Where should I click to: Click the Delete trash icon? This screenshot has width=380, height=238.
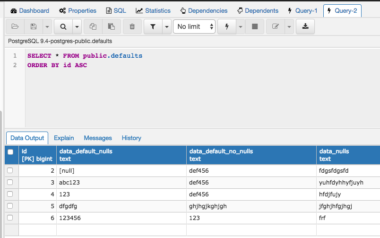click(132, 27)
